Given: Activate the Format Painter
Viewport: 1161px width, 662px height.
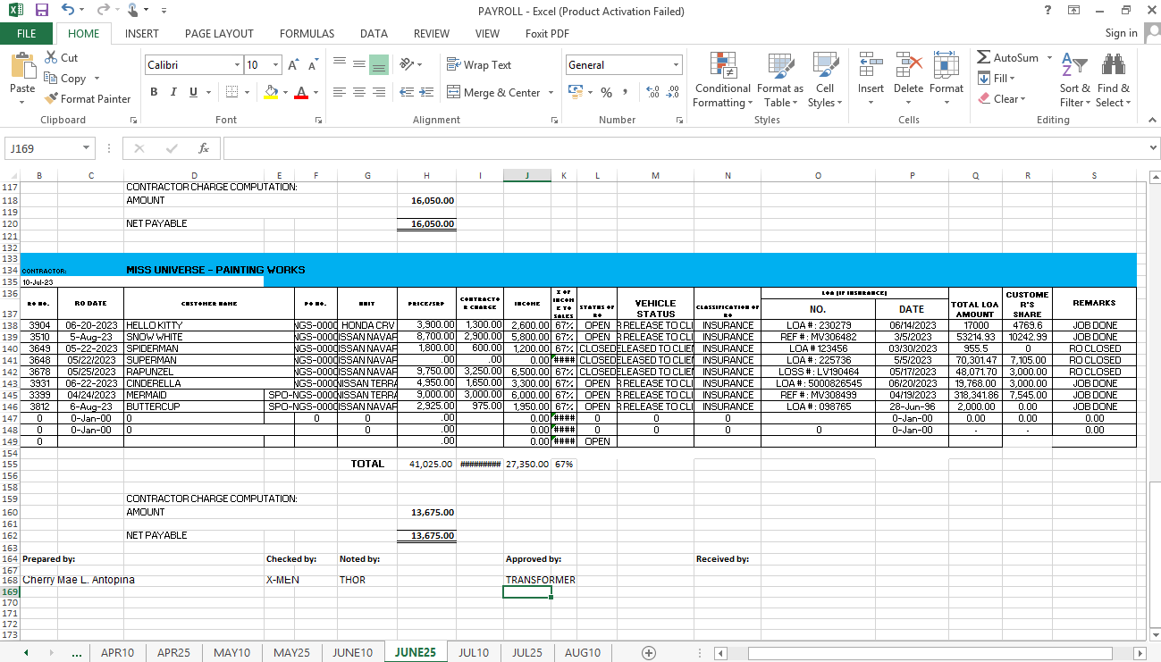Looking at the screenshot, I should 88,99.
